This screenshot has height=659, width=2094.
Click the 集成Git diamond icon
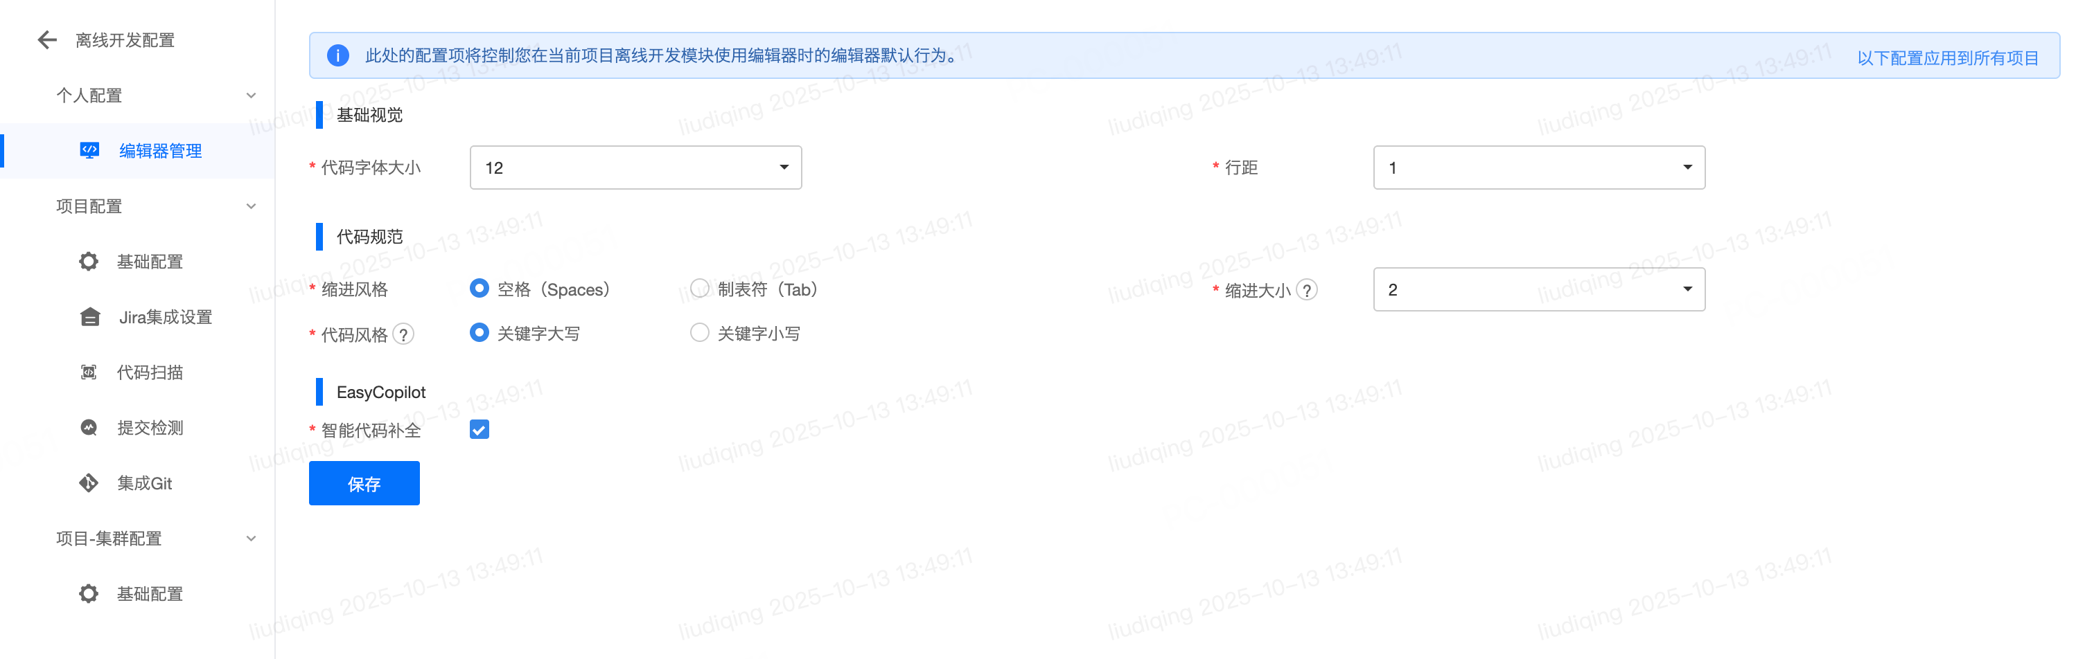(89, 482)
